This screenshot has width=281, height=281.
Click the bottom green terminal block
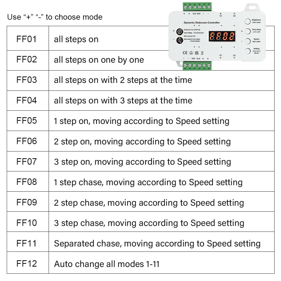[197, 65]
